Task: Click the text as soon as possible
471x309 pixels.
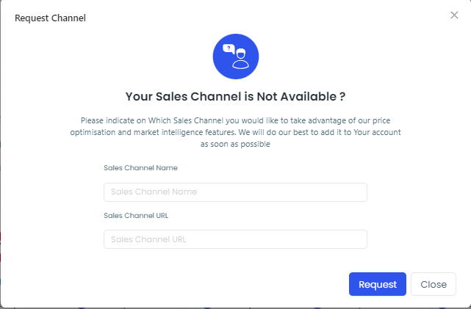Action: [235, 145]
